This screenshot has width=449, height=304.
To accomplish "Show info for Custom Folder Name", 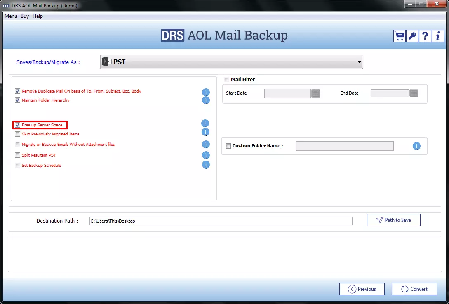I will (x=416, y=146).
